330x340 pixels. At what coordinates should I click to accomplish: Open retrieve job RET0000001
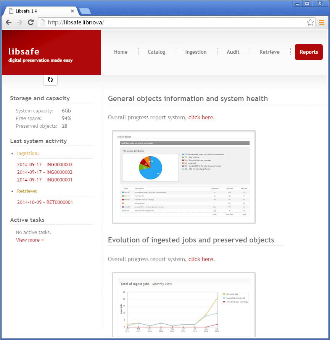[45, 202]
